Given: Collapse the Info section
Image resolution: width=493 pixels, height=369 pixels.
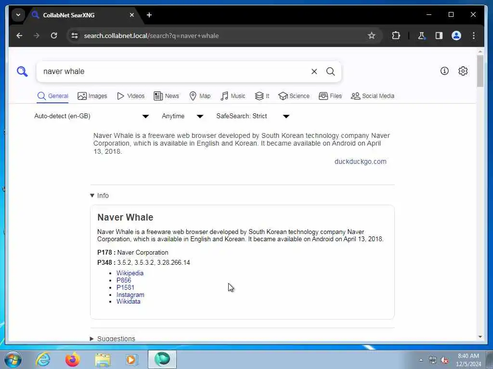Looking at the screenshot, I should click(99, 196).
